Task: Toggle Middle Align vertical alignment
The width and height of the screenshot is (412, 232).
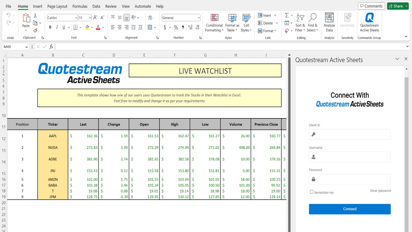Action: pos(120,18)
